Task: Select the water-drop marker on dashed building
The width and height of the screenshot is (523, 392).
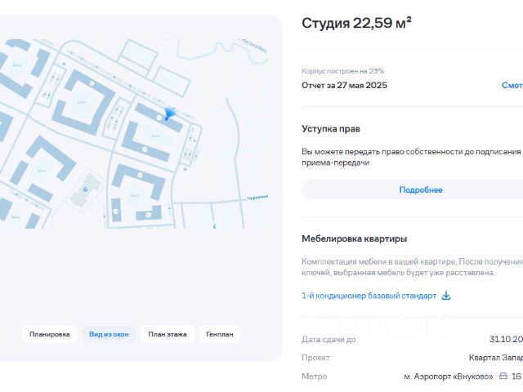Action: 85,189
